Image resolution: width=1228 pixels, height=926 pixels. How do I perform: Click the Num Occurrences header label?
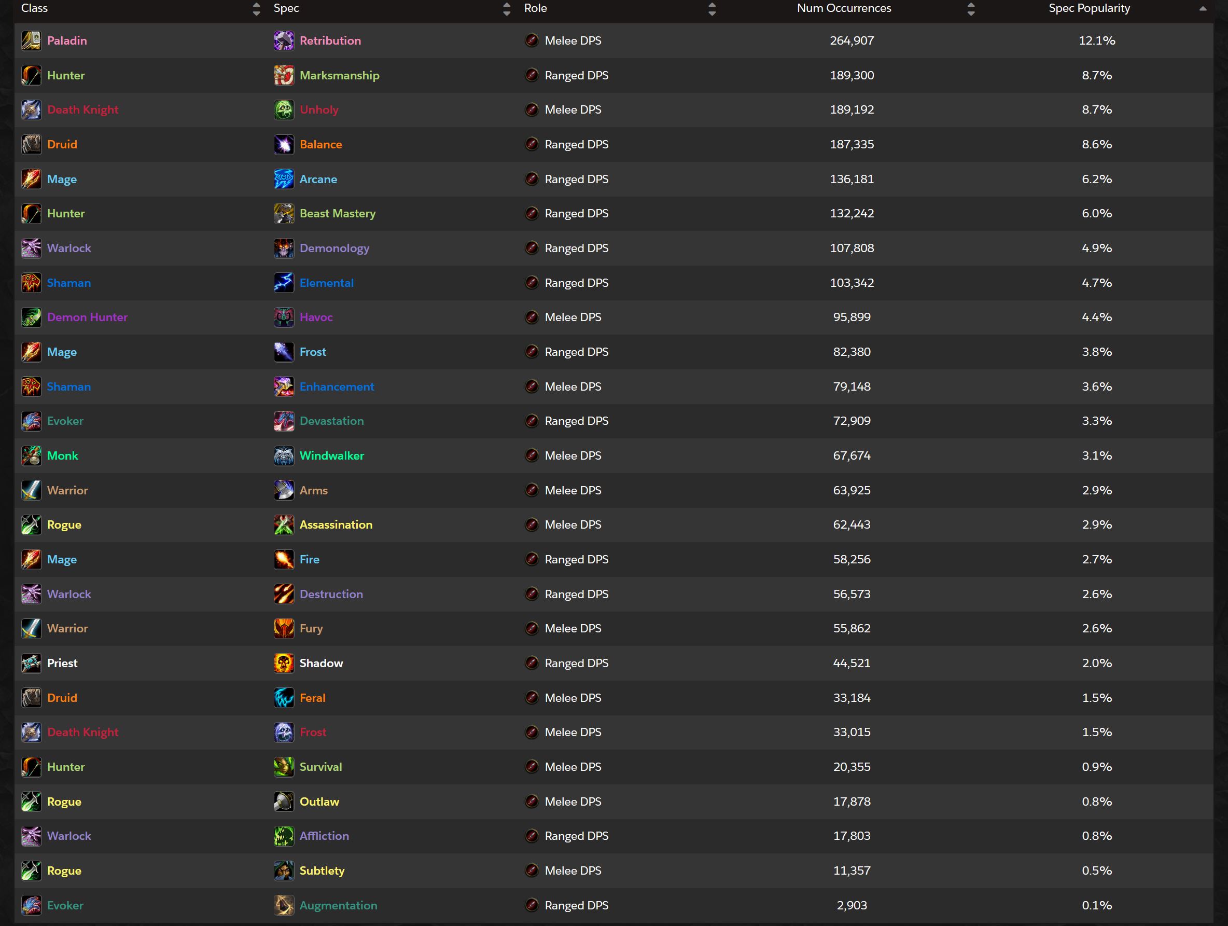coord(844,8)
